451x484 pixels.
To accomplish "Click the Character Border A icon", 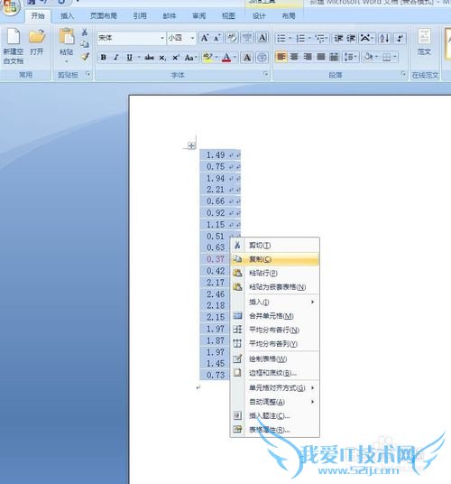I will (x=262, y=38).
